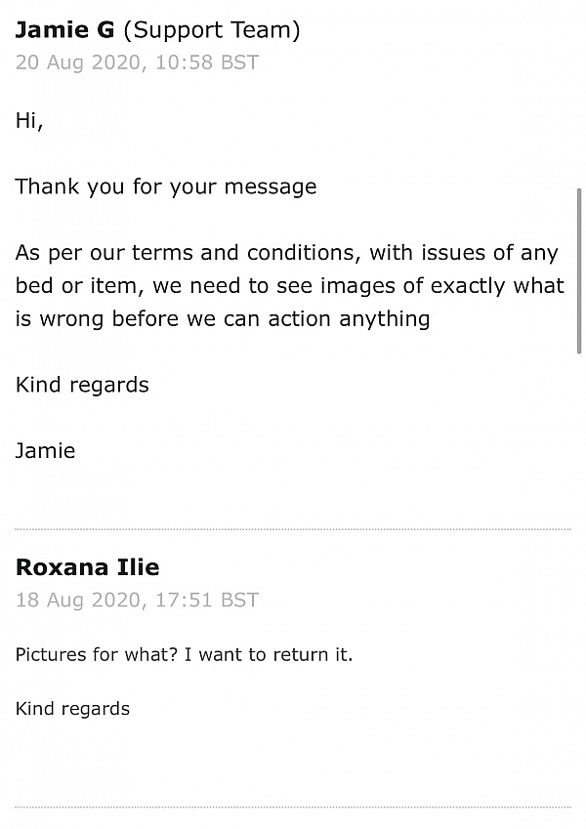Click the sentence "I want to return it."

[275, 654]
